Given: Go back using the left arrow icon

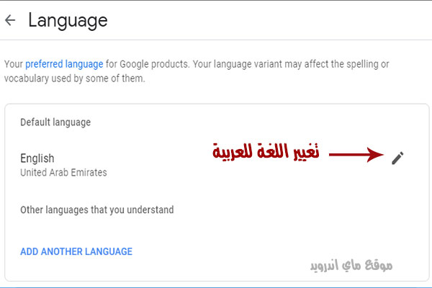Looking at the screenshot, I should pos(10,20).
